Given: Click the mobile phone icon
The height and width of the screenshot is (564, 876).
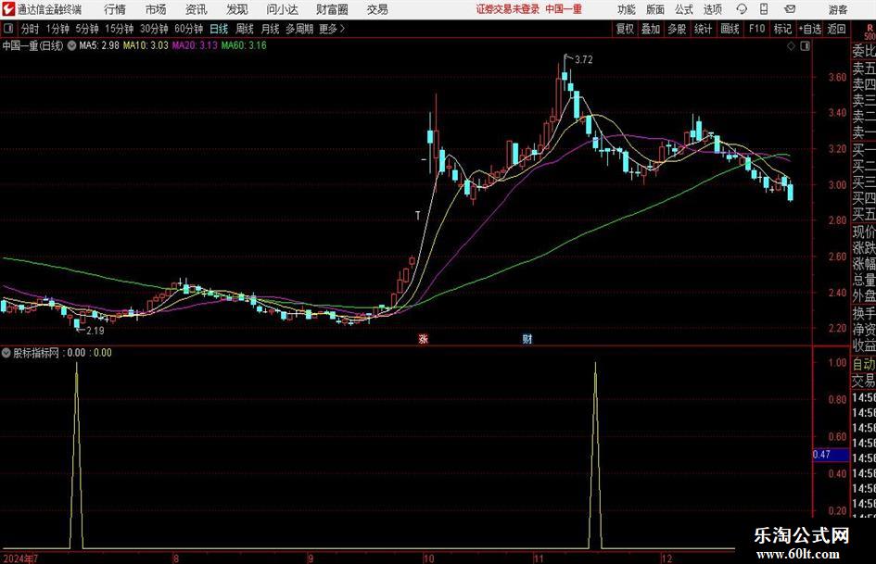Looking at the screenshot, I should pos(764,9).
